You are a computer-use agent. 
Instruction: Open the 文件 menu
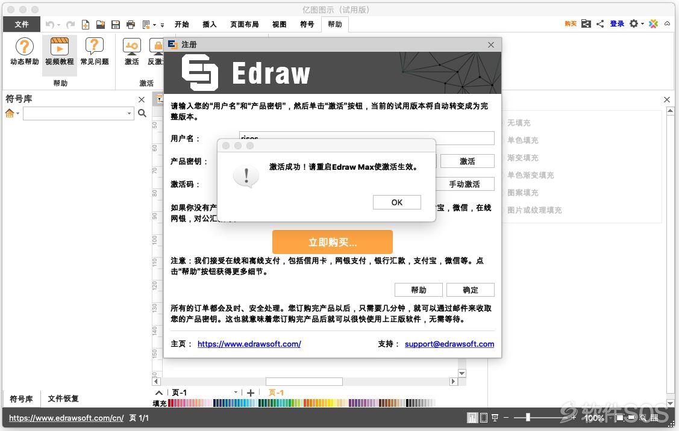[x=22, y=24]
